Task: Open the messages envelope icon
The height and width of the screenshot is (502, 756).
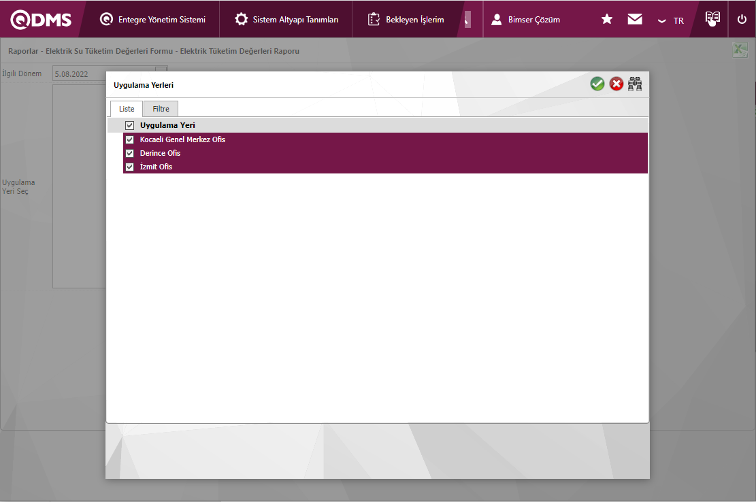Action: (x=634, y=19)
